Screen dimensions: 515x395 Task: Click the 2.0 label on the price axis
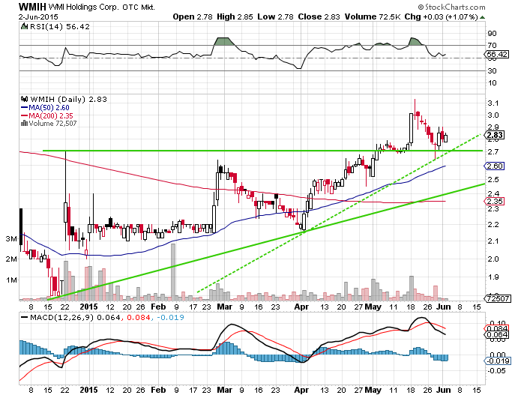point(493,259)
